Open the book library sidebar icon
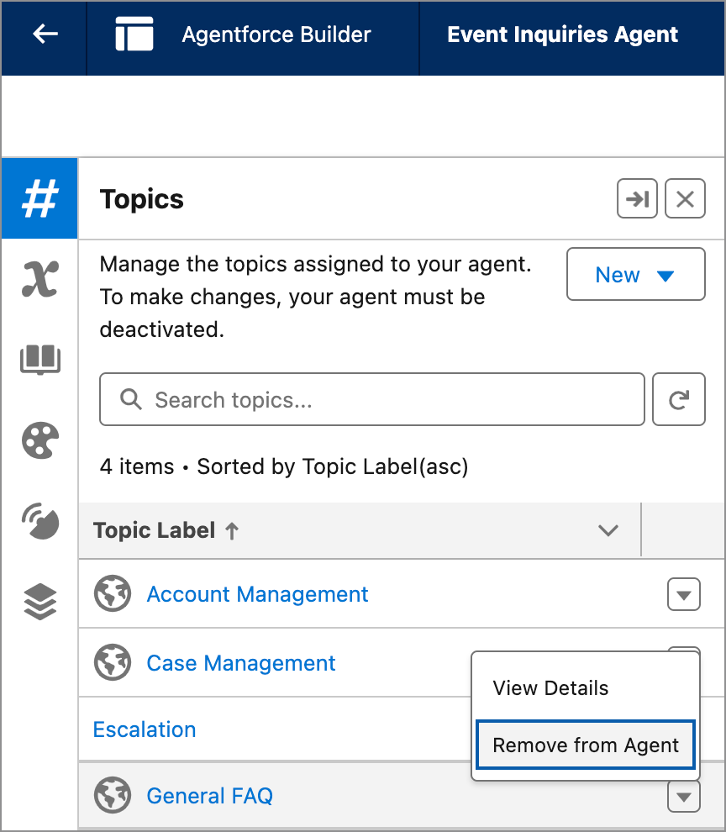 pos(40,360)
